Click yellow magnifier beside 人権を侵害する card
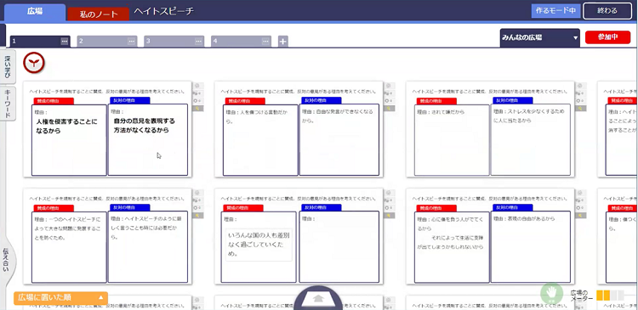The width and height of the screenshot is (638, 310). (x=197, y=108)
